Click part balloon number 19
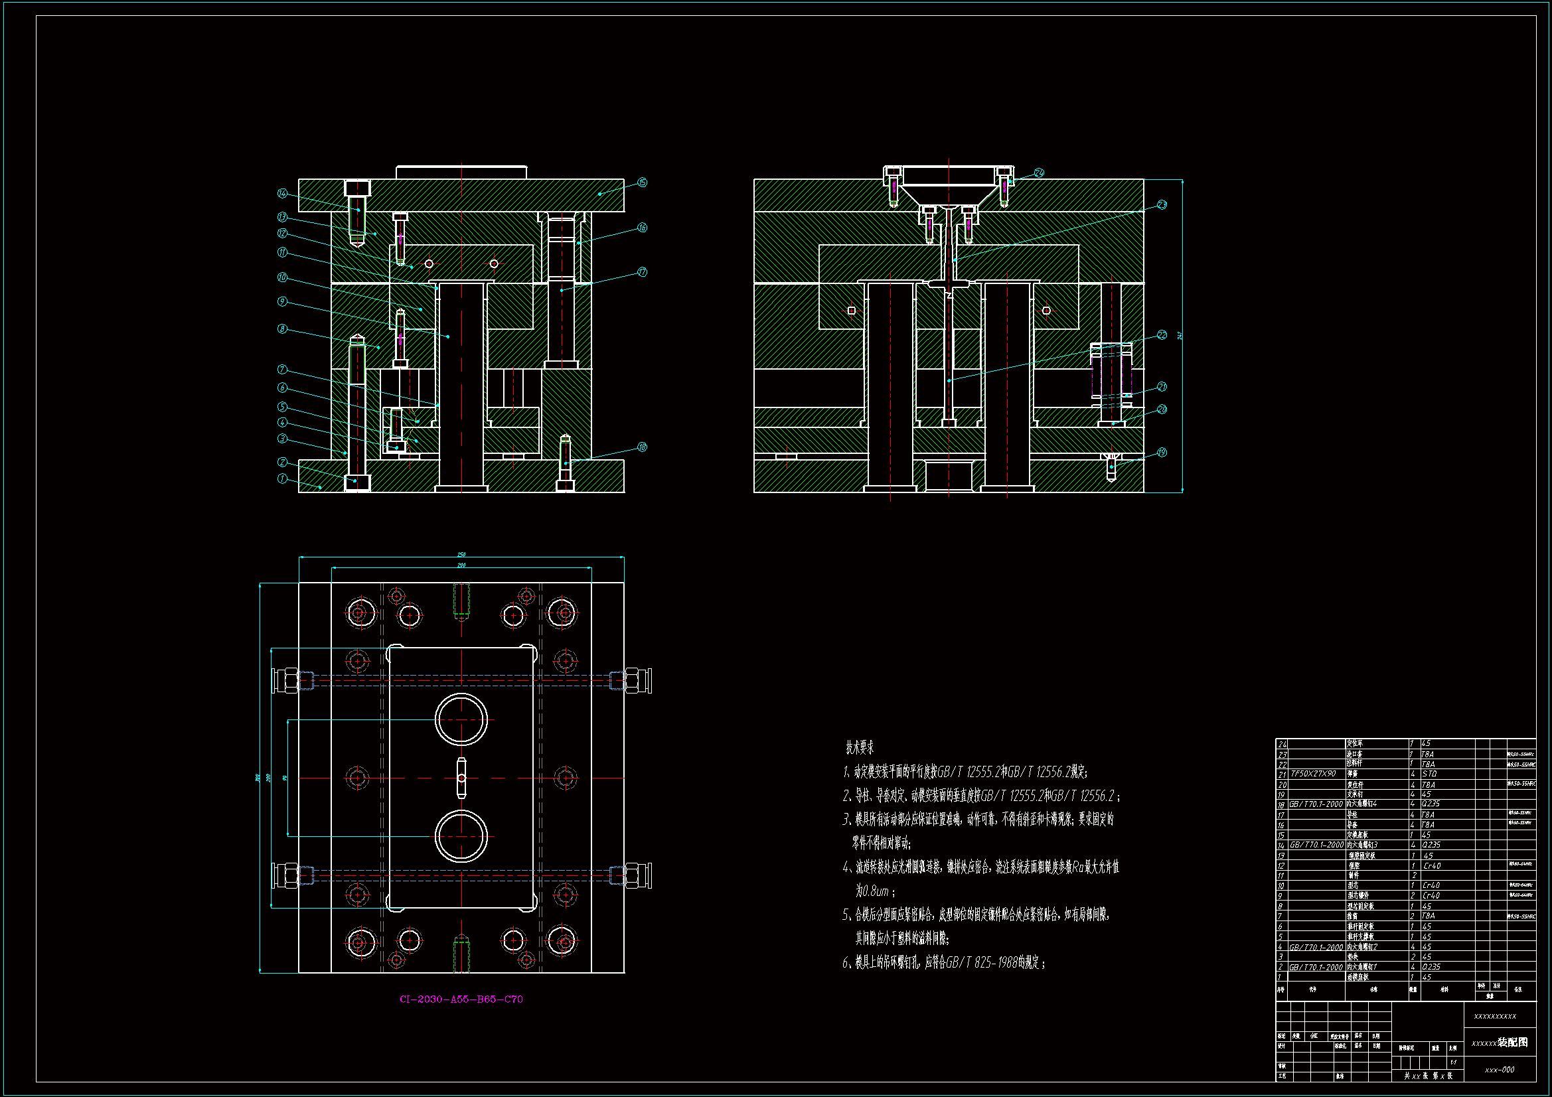 (1162, 453)
